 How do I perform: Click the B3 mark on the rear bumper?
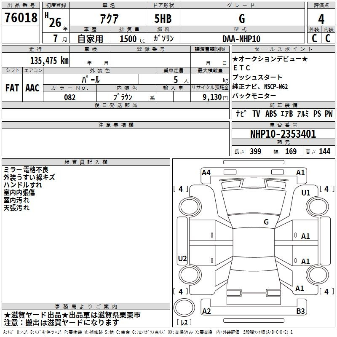(300, 311)
